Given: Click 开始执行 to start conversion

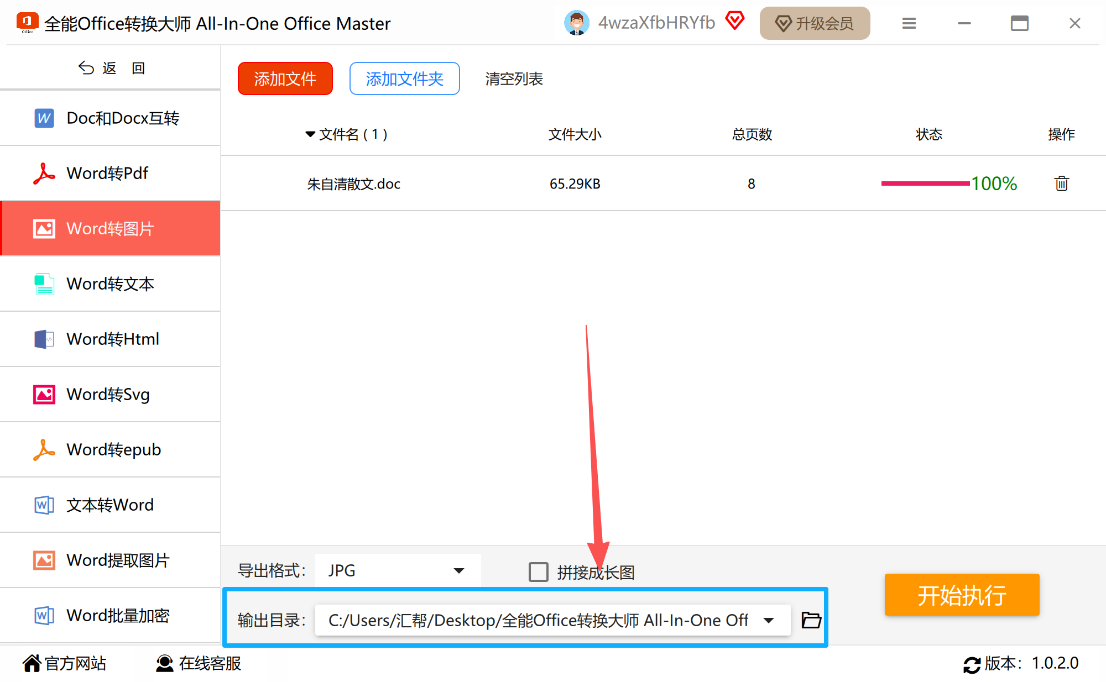Looking at the screenshot, I should coord(961,595).
